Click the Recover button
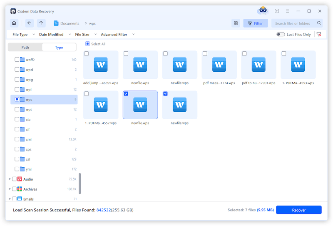Viewport: 333px width, 226px height. tap(299, 210)
